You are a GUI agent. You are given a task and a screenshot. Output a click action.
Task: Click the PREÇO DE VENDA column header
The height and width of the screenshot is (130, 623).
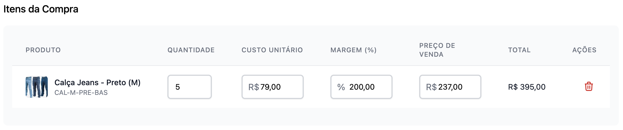coord(437,50)
